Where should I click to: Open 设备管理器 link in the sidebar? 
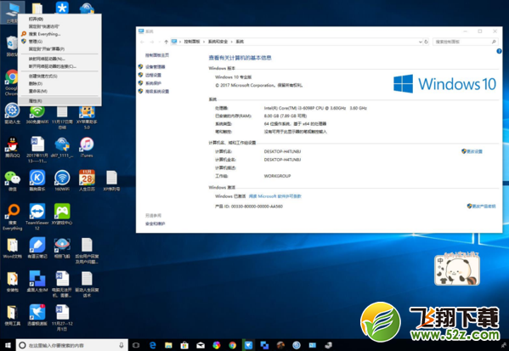(x=156, y=66)
